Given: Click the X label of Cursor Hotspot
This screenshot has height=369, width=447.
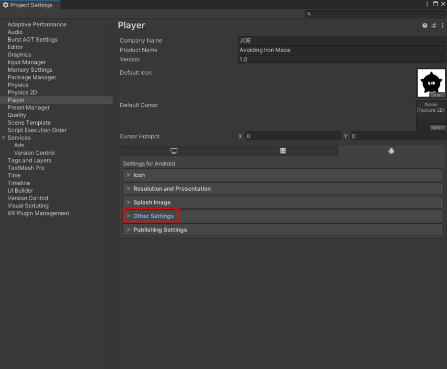Looking at the screenshot, I should tap(240, 136).
